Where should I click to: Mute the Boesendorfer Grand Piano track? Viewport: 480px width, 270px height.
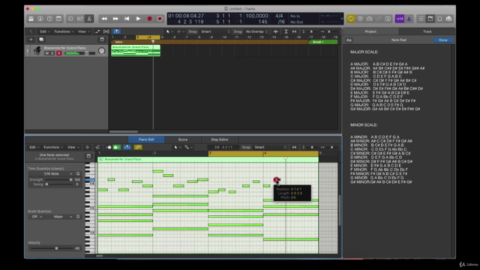click(x=46, y=53)
